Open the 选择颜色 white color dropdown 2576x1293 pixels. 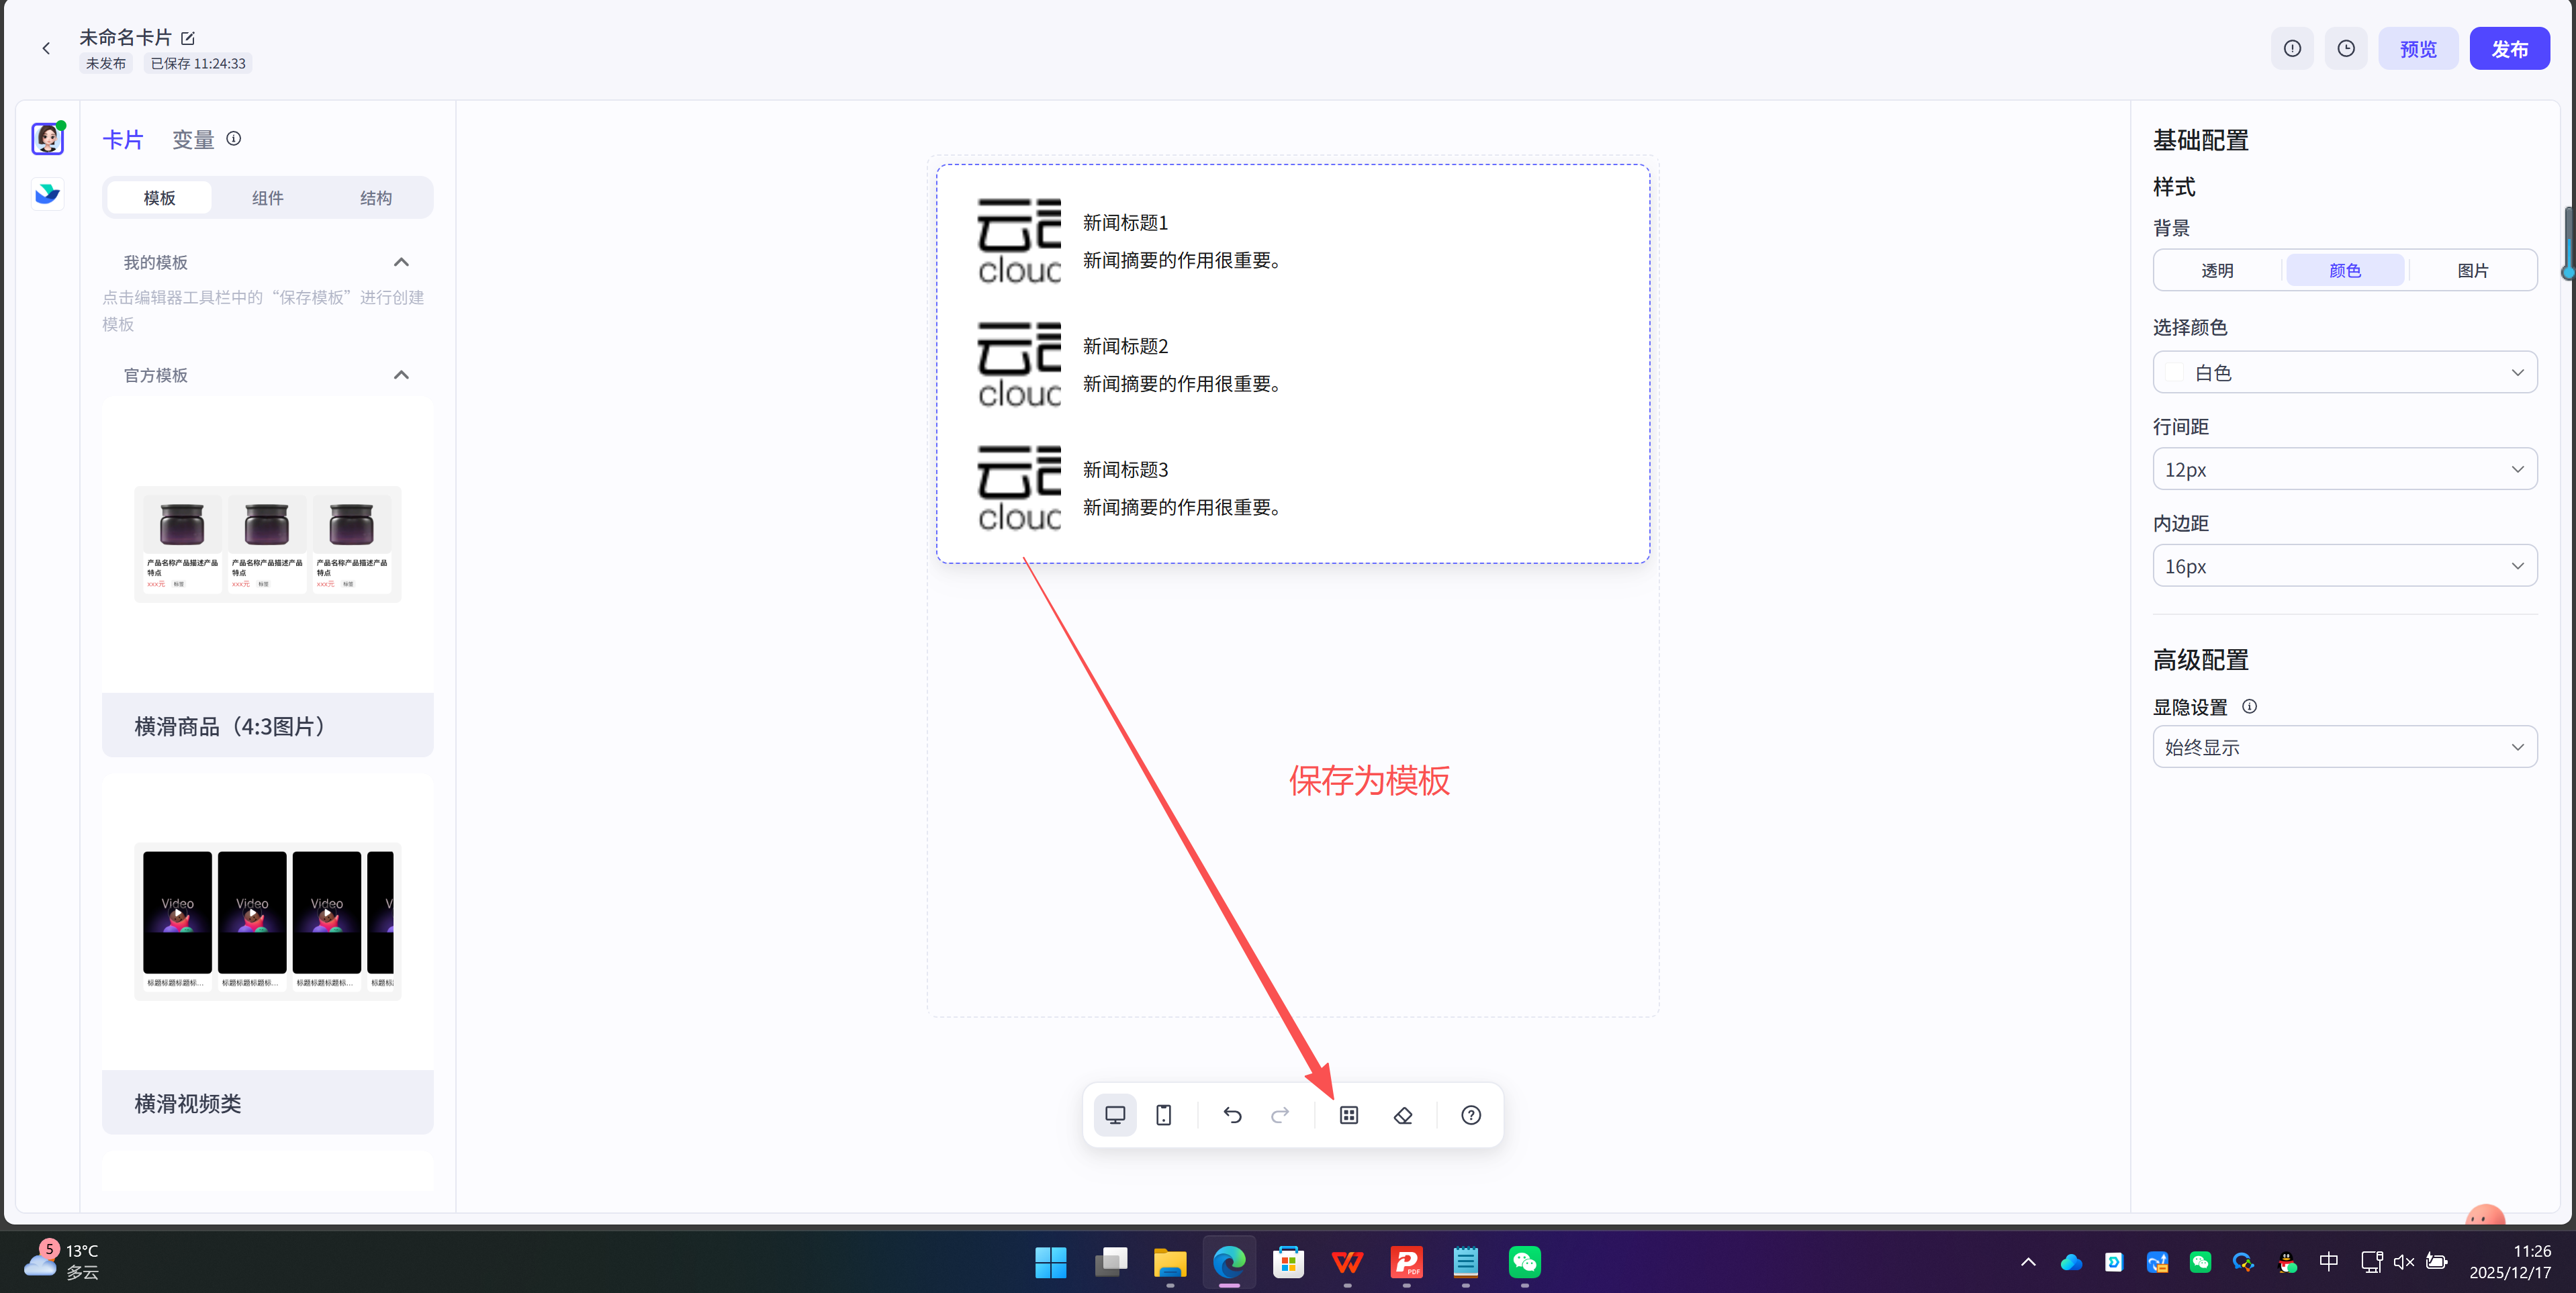pyautogui.click(x=2344, y=371)
